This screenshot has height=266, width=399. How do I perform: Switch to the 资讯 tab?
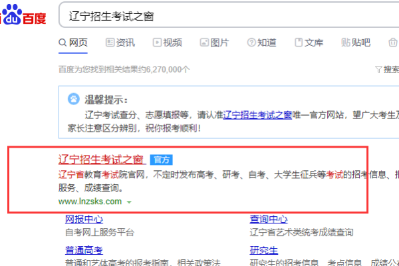tap(120, 43)
